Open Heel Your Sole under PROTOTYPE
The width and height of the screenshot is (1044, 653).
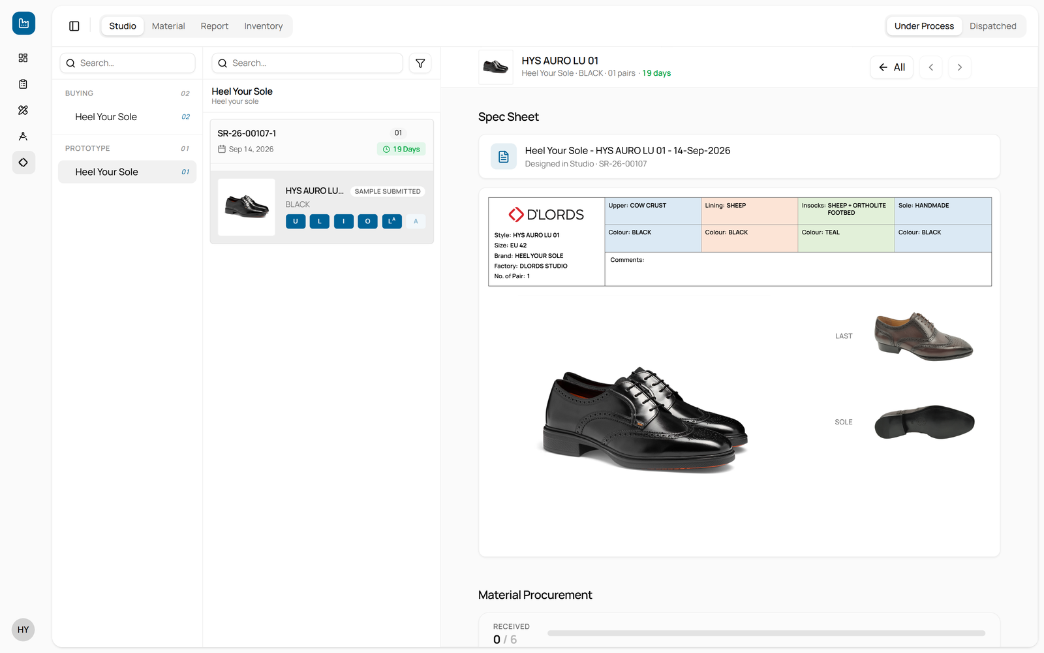coord(127,172)
